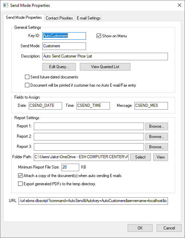Click the Send Mode Properties window icon
This screenshot has height=238, width=185.
5,5
